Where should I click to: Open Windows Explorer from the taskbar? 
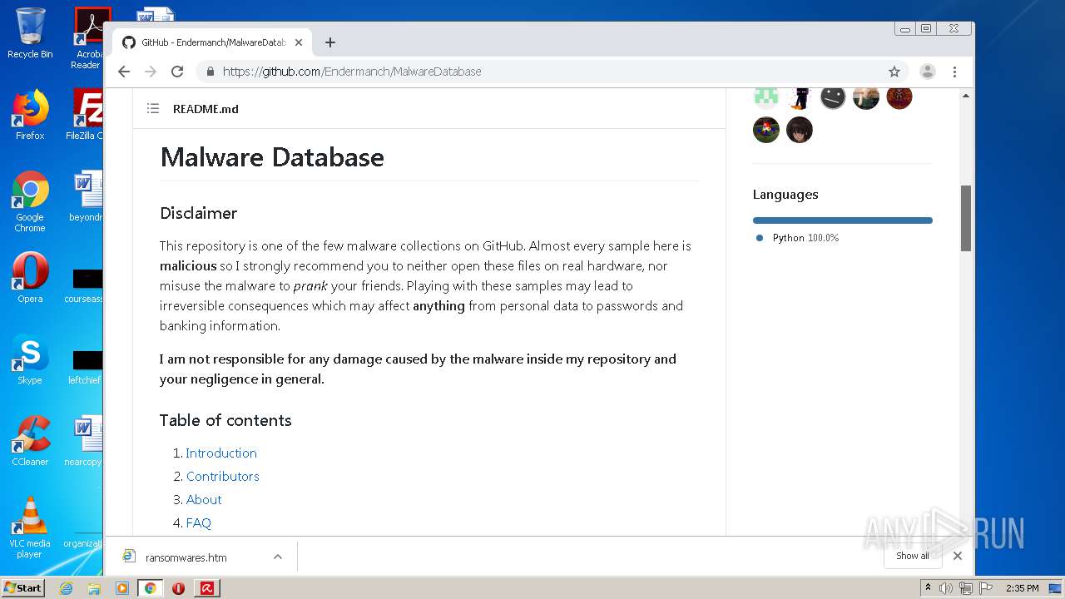point(94,588)
